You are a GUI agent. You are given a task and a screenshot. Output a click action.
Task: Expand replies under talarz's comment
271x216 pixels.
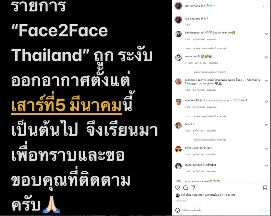coord(210,139)
